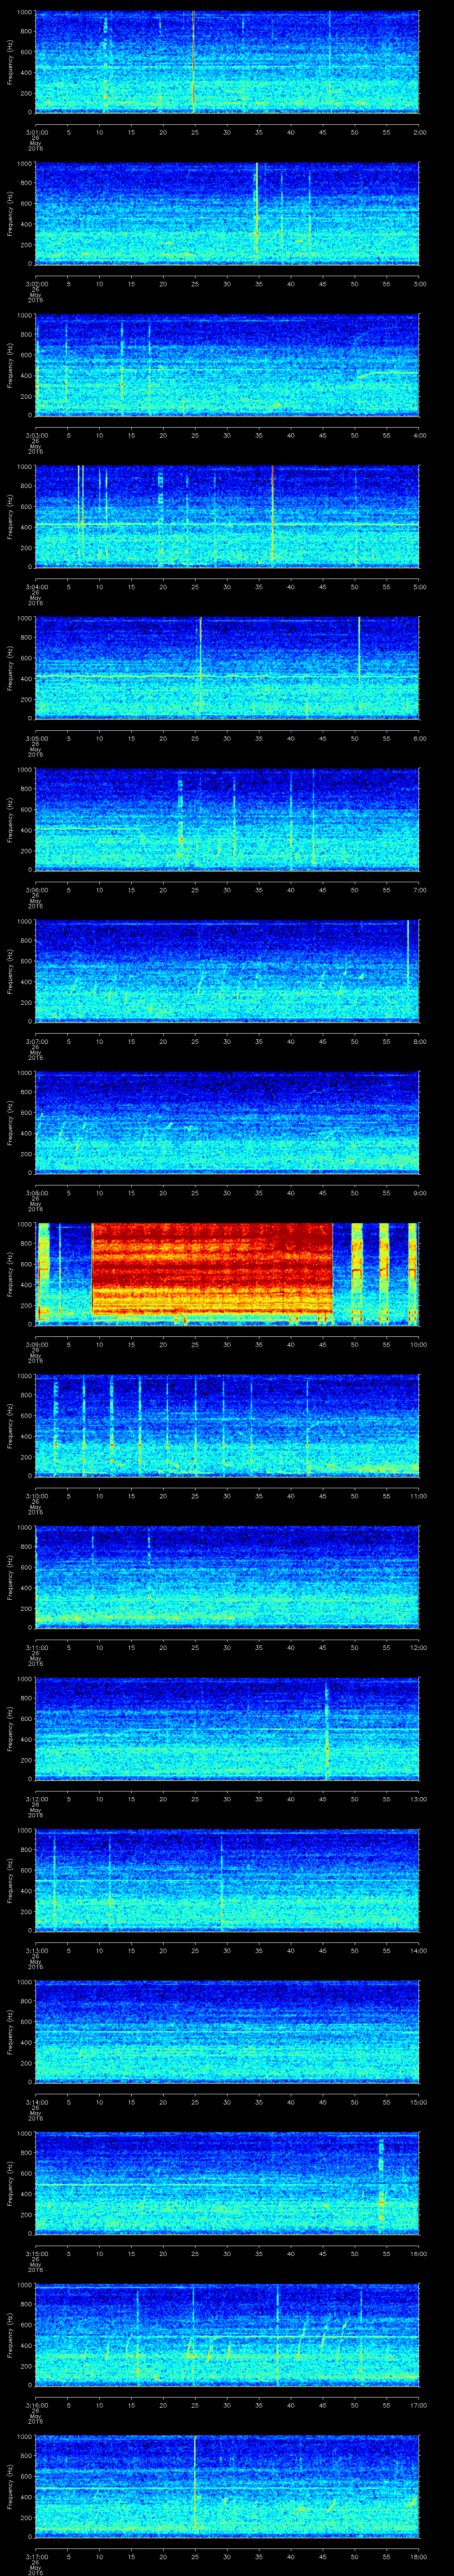Click the '3:03:00' start time label
This screenshot has width=454, height=2576.
click(36, 434)
